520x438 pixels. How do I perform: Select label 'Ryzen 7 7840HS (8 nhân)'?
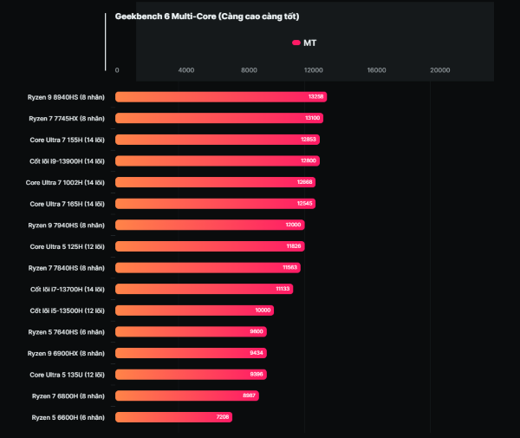coord(67,268)
